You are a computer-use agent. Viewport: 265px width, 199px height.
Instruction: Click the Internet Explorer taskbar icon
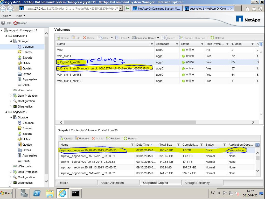click(x=62, y=193)
